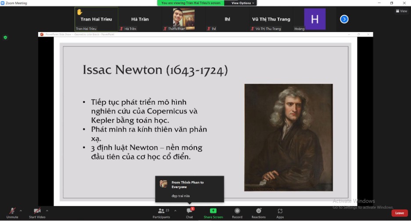The image size is (411, 221).
Task: Select Thinh Phan video thumbnail
Action: [x=184, y=19]
